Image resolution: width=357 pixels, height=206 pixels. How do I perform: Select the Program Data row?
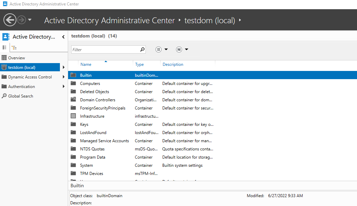tap(213, 157)
